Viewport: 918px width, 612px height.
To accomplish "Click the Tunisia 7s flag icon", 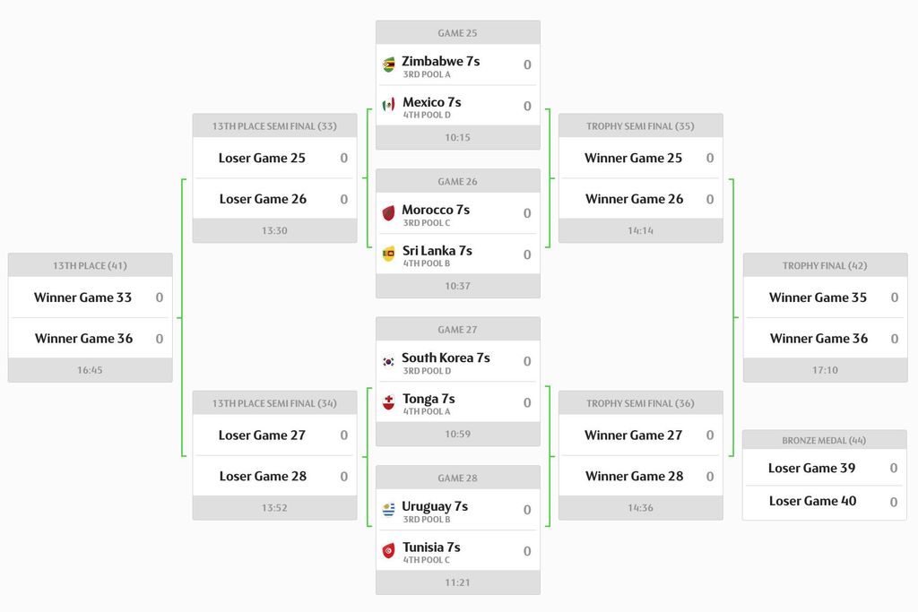I will (x=388, y=550).
